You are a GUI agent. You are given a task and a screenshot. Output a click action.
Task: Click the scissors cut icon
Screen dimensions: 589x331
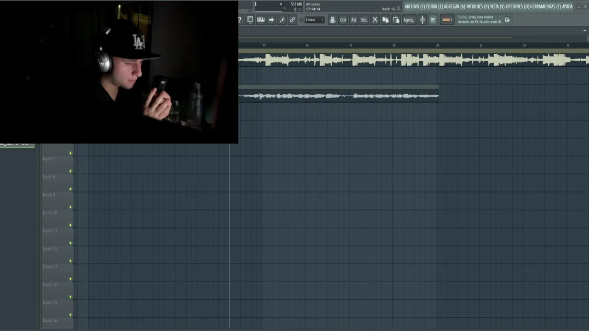pos(375,20)
